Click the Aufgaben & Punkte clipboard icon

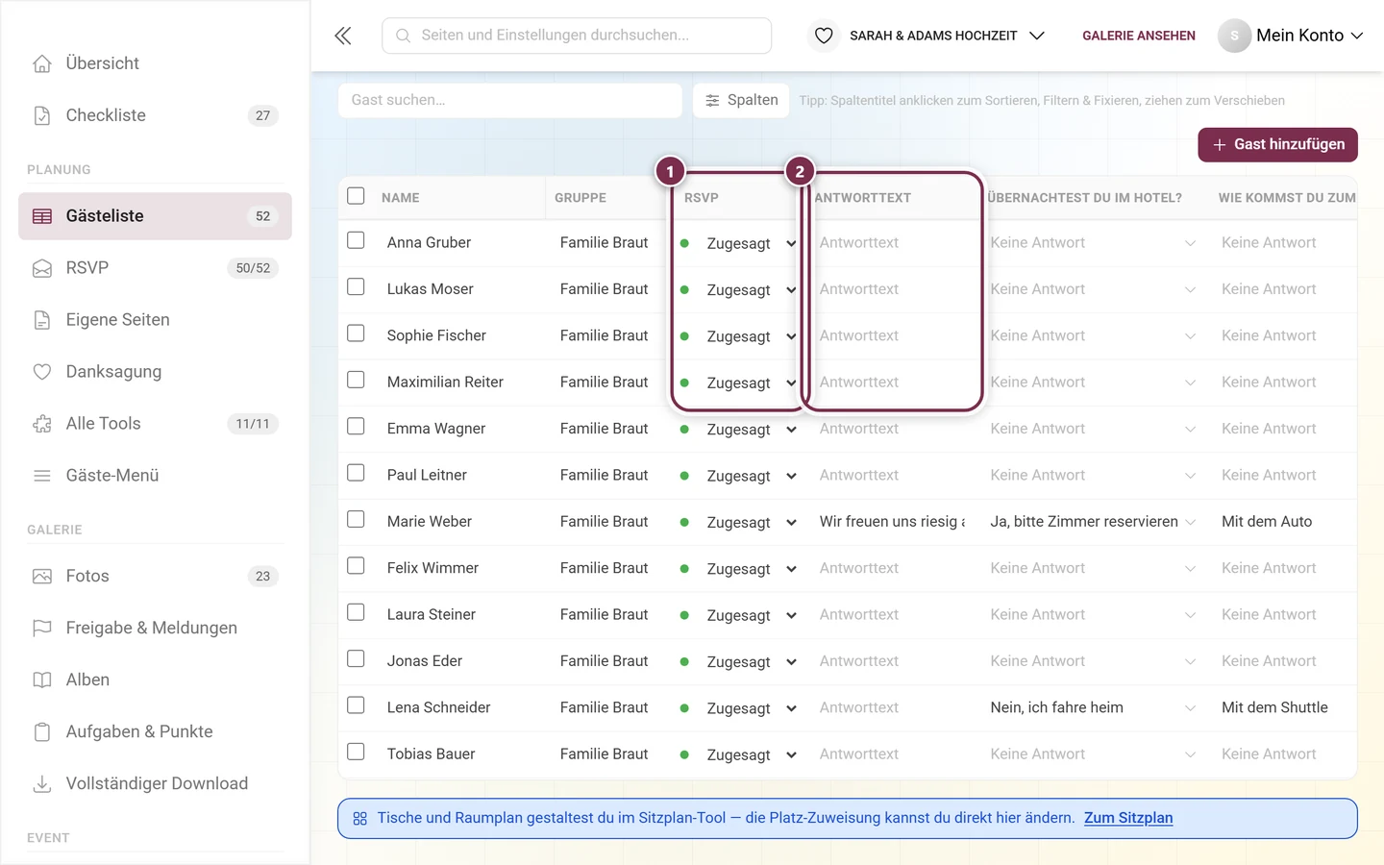click(x=42, y=732)
